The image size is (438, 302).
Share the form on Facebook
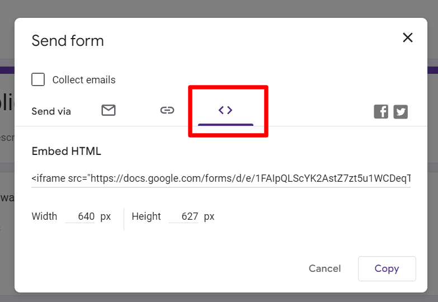point(381,112)
